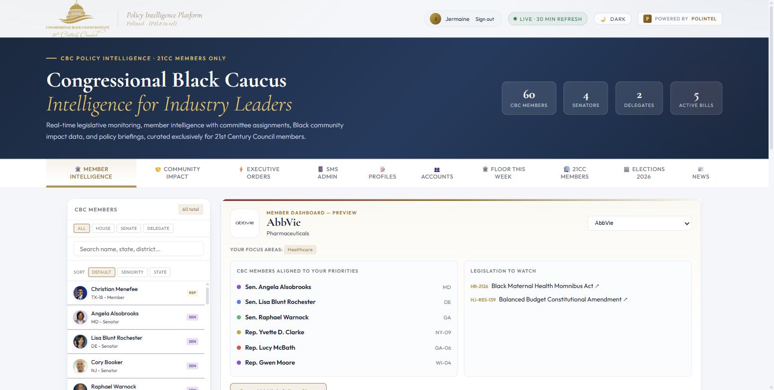Click the 60 CBC Members stat card
Image resolution: width=774 pixels, height=390 pixels.
529,98
